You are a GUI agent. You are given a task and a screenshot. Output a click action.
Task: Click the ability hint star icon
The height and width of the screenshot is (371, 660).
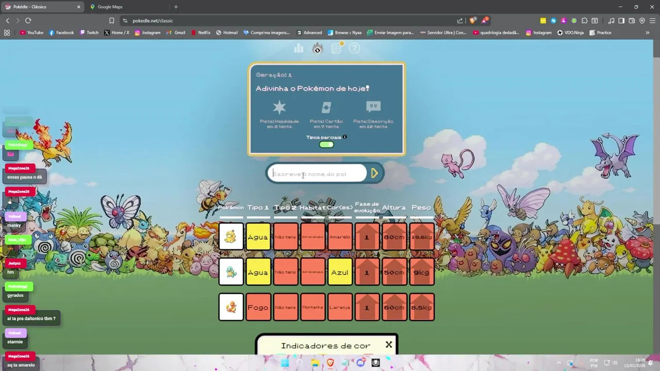(279, 107)
